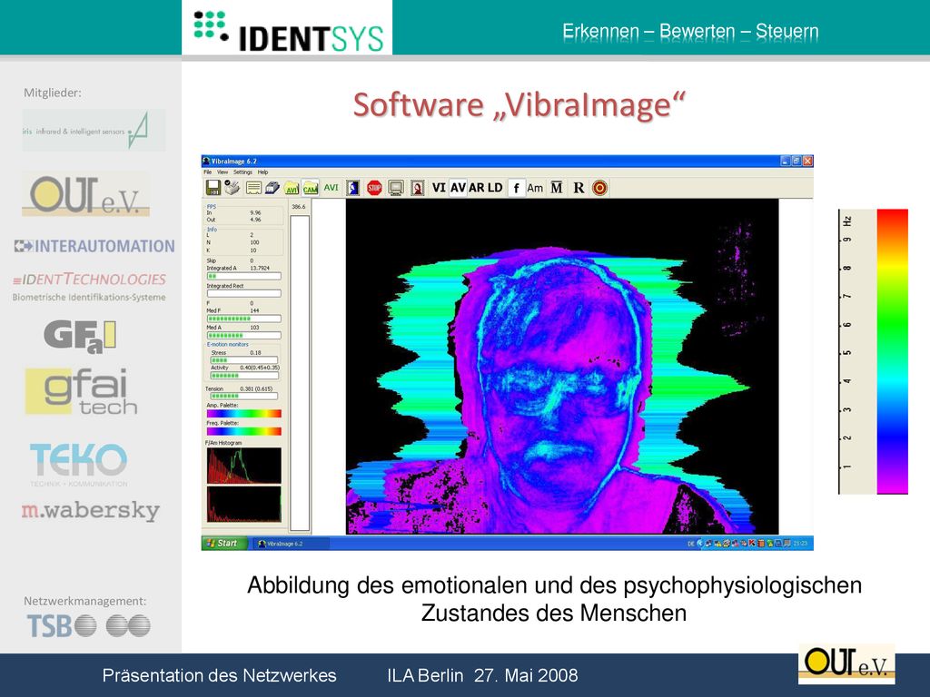Image resolution: width=930 pixels, height=697 pixels.
Task: Toggle the f frequency button
Action: (517, 188)
